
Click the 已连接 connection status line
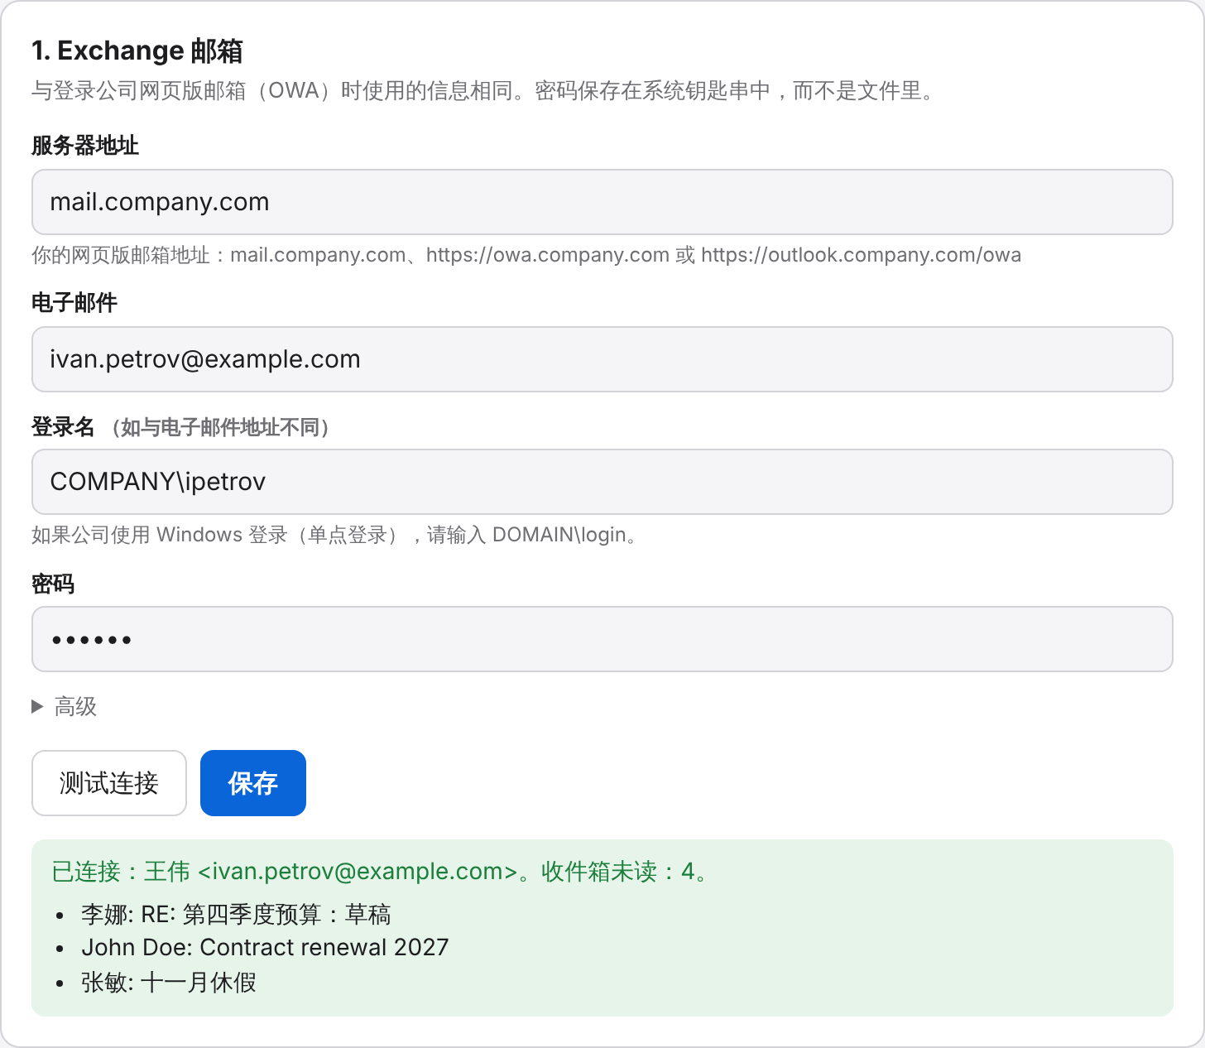[x=380, y=872]
